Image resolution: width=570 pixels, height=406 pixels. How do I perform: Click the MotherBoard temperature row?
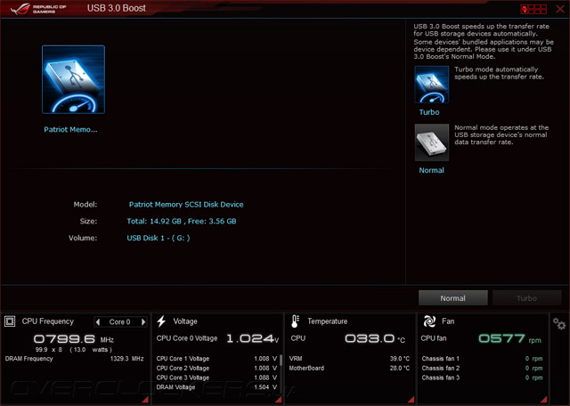pyautogui.click(x=349, y=369)
